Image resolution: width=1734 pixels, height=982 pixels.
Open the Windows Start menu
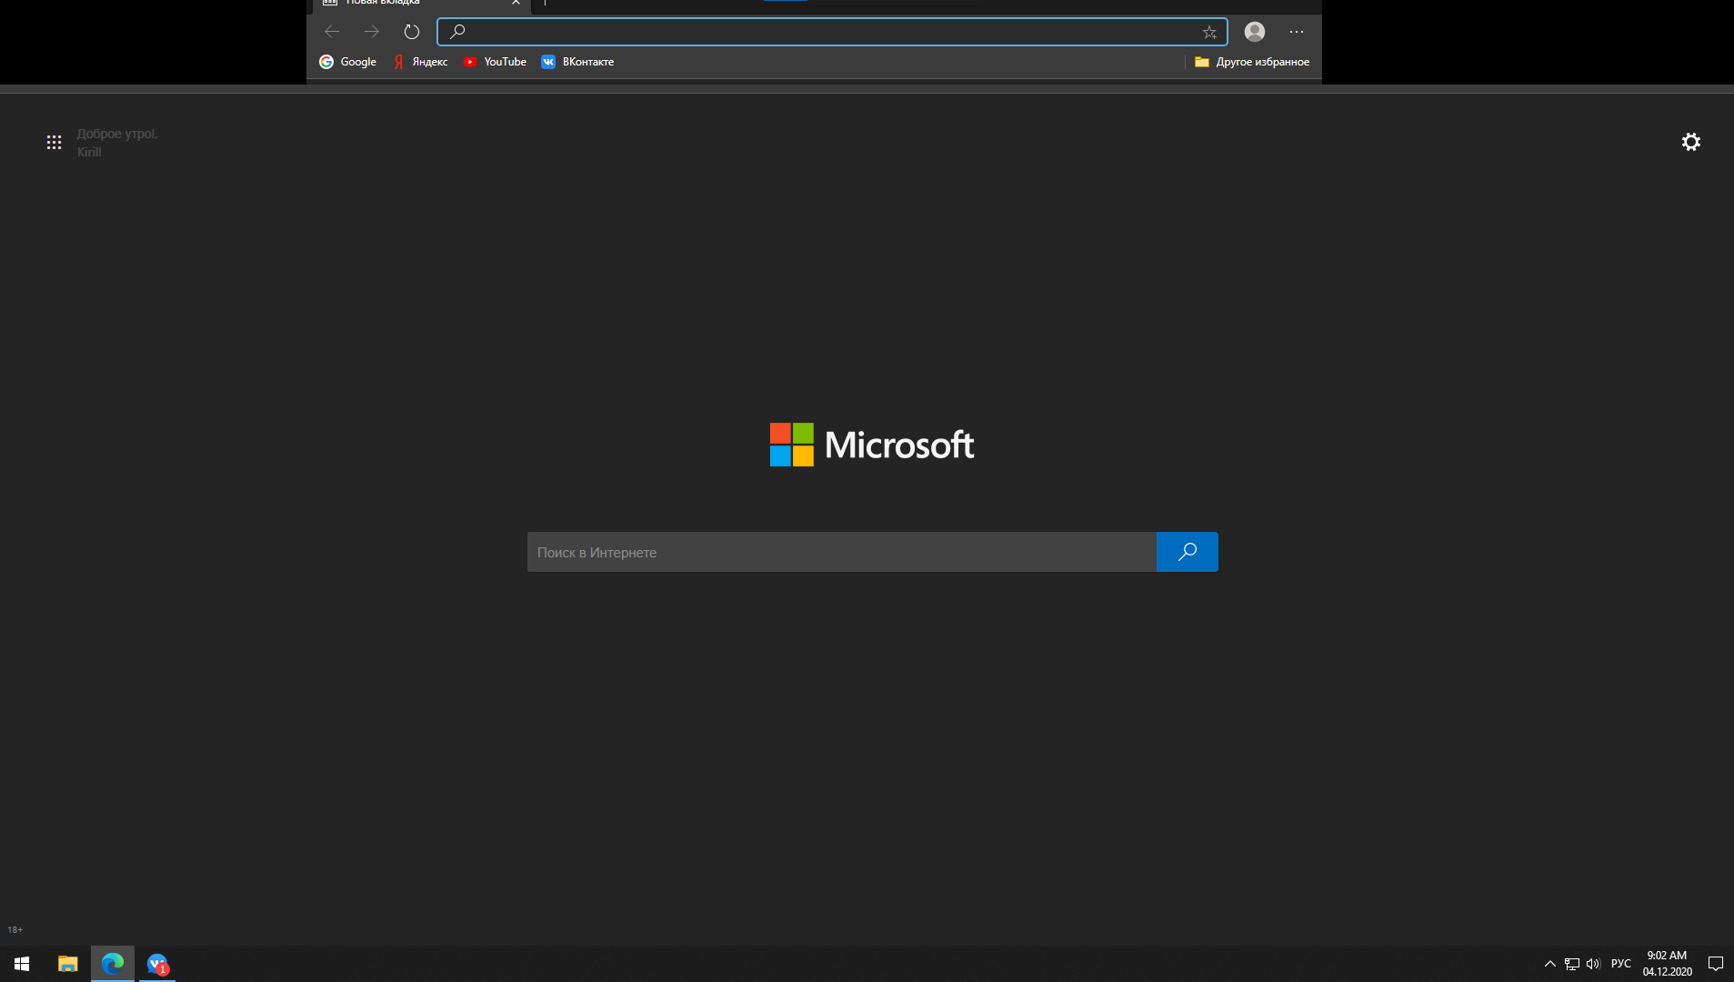[22, 964]
